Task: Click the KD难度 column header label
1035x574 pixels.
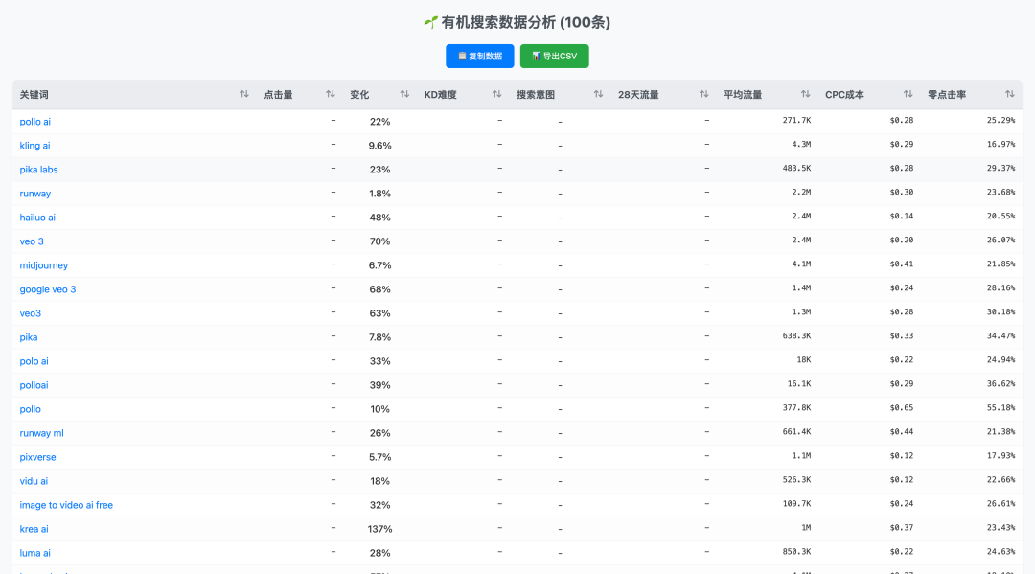Action: point(440,94)
